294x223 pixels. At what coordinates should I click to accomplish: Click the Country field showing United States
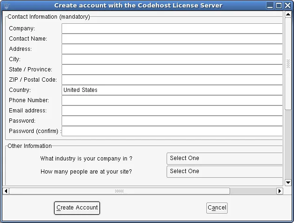172,90
